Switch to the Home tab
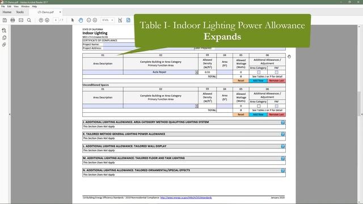Image resolution: width=363 pixels, height=204 pixels. tap(7, 12)
